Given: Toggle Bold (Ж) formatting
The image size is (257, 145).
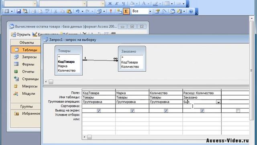Looking at the screenshot, I should (x=110, y=4).
